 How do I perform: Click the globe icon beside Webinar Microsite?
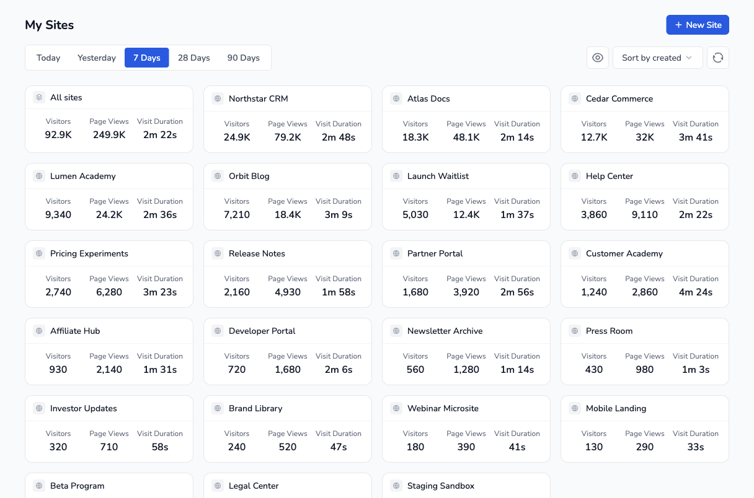(x=396, y=408)
